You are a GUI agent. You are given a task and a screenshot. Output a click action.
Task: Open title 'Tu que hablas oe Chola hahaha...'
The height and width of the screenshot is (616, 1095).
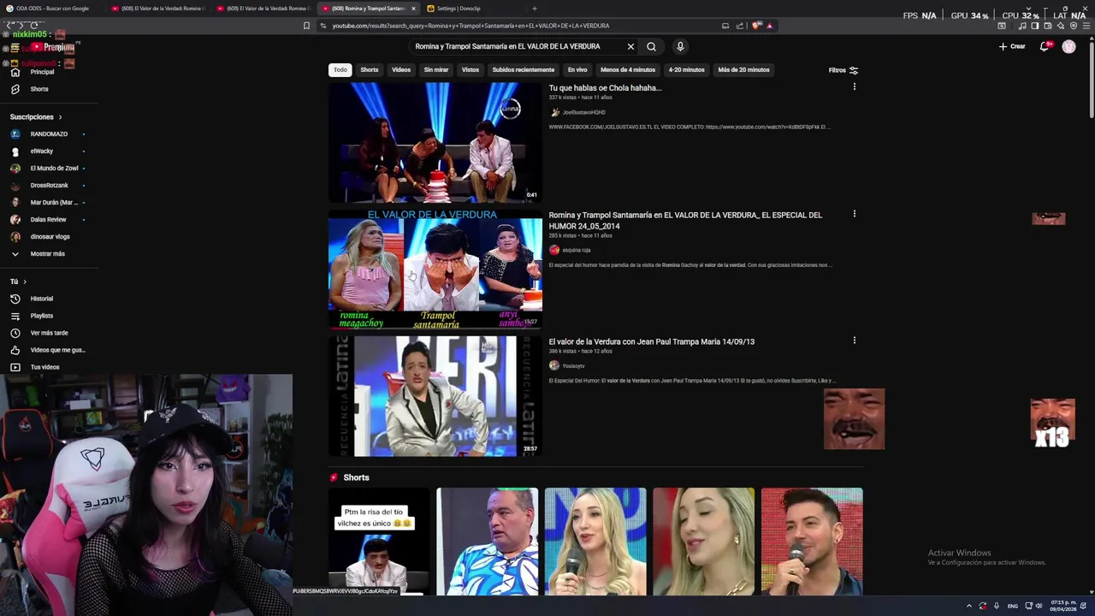pyautogui.click(x=605, y=87)
